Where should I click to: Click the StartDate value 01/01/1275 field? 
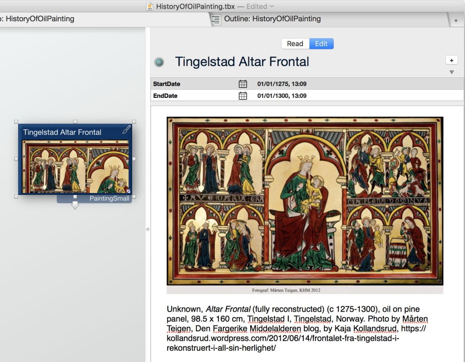(282, 84)
